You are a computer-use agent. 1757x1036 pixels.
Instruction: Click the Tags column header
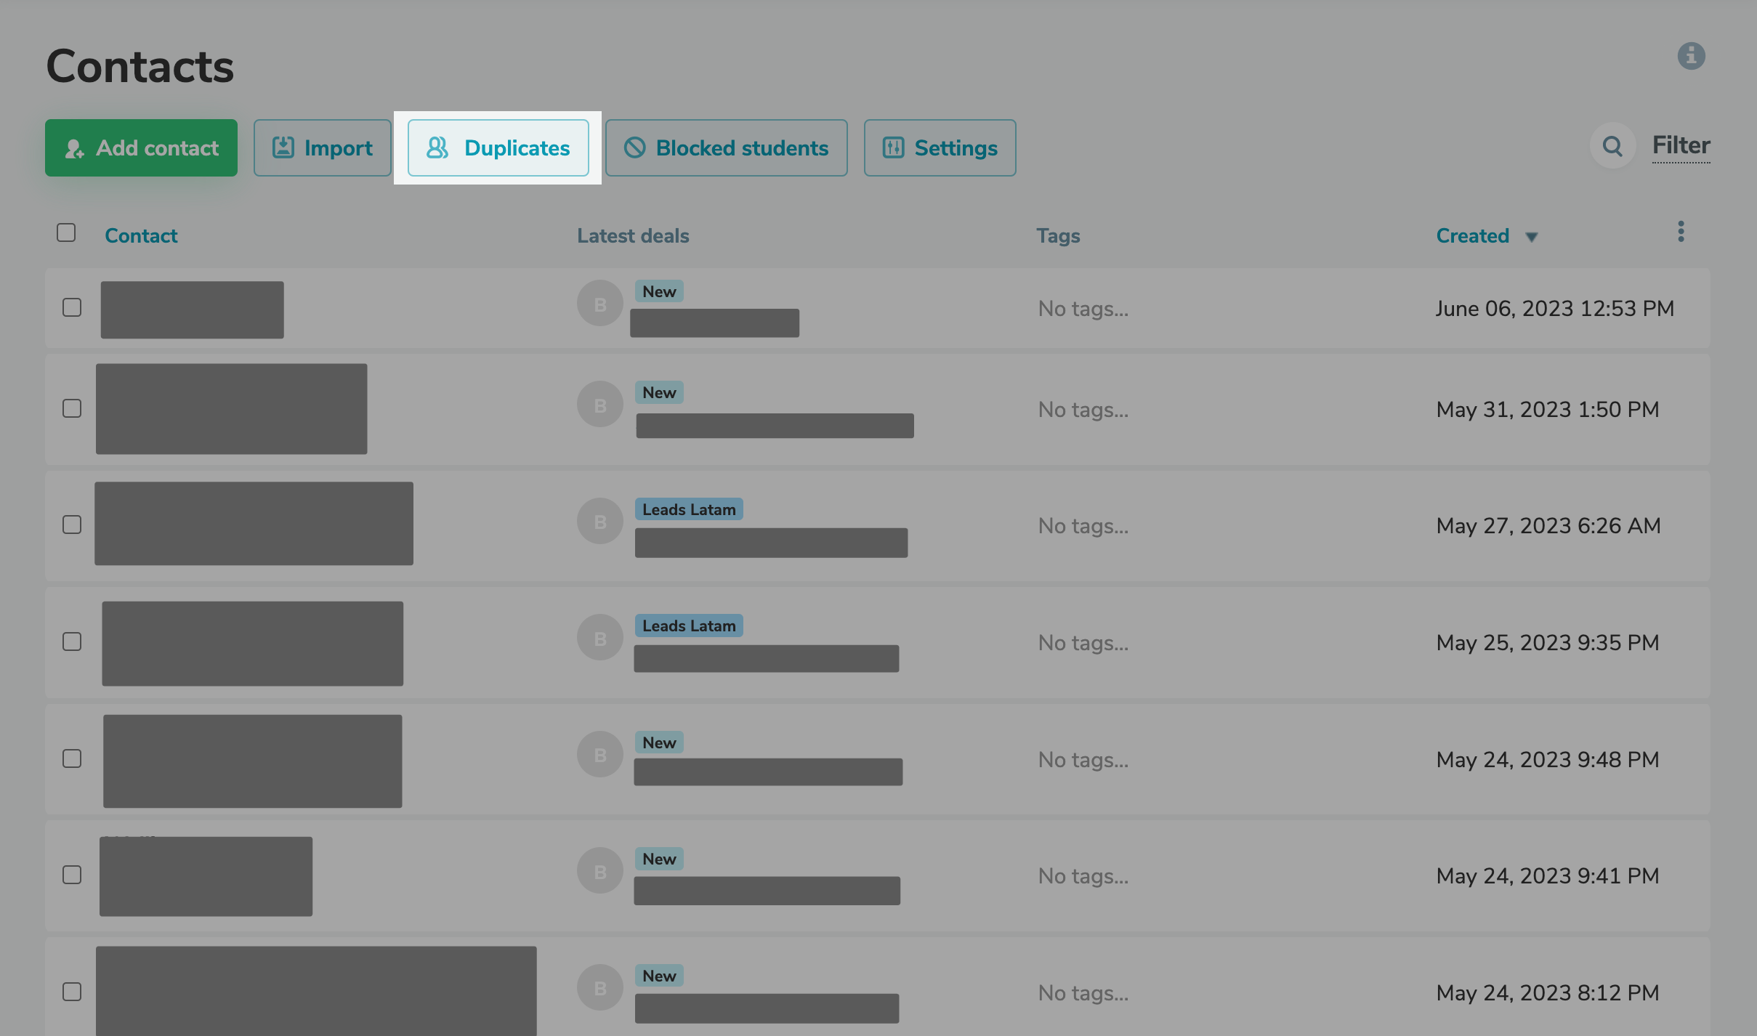1057,235
